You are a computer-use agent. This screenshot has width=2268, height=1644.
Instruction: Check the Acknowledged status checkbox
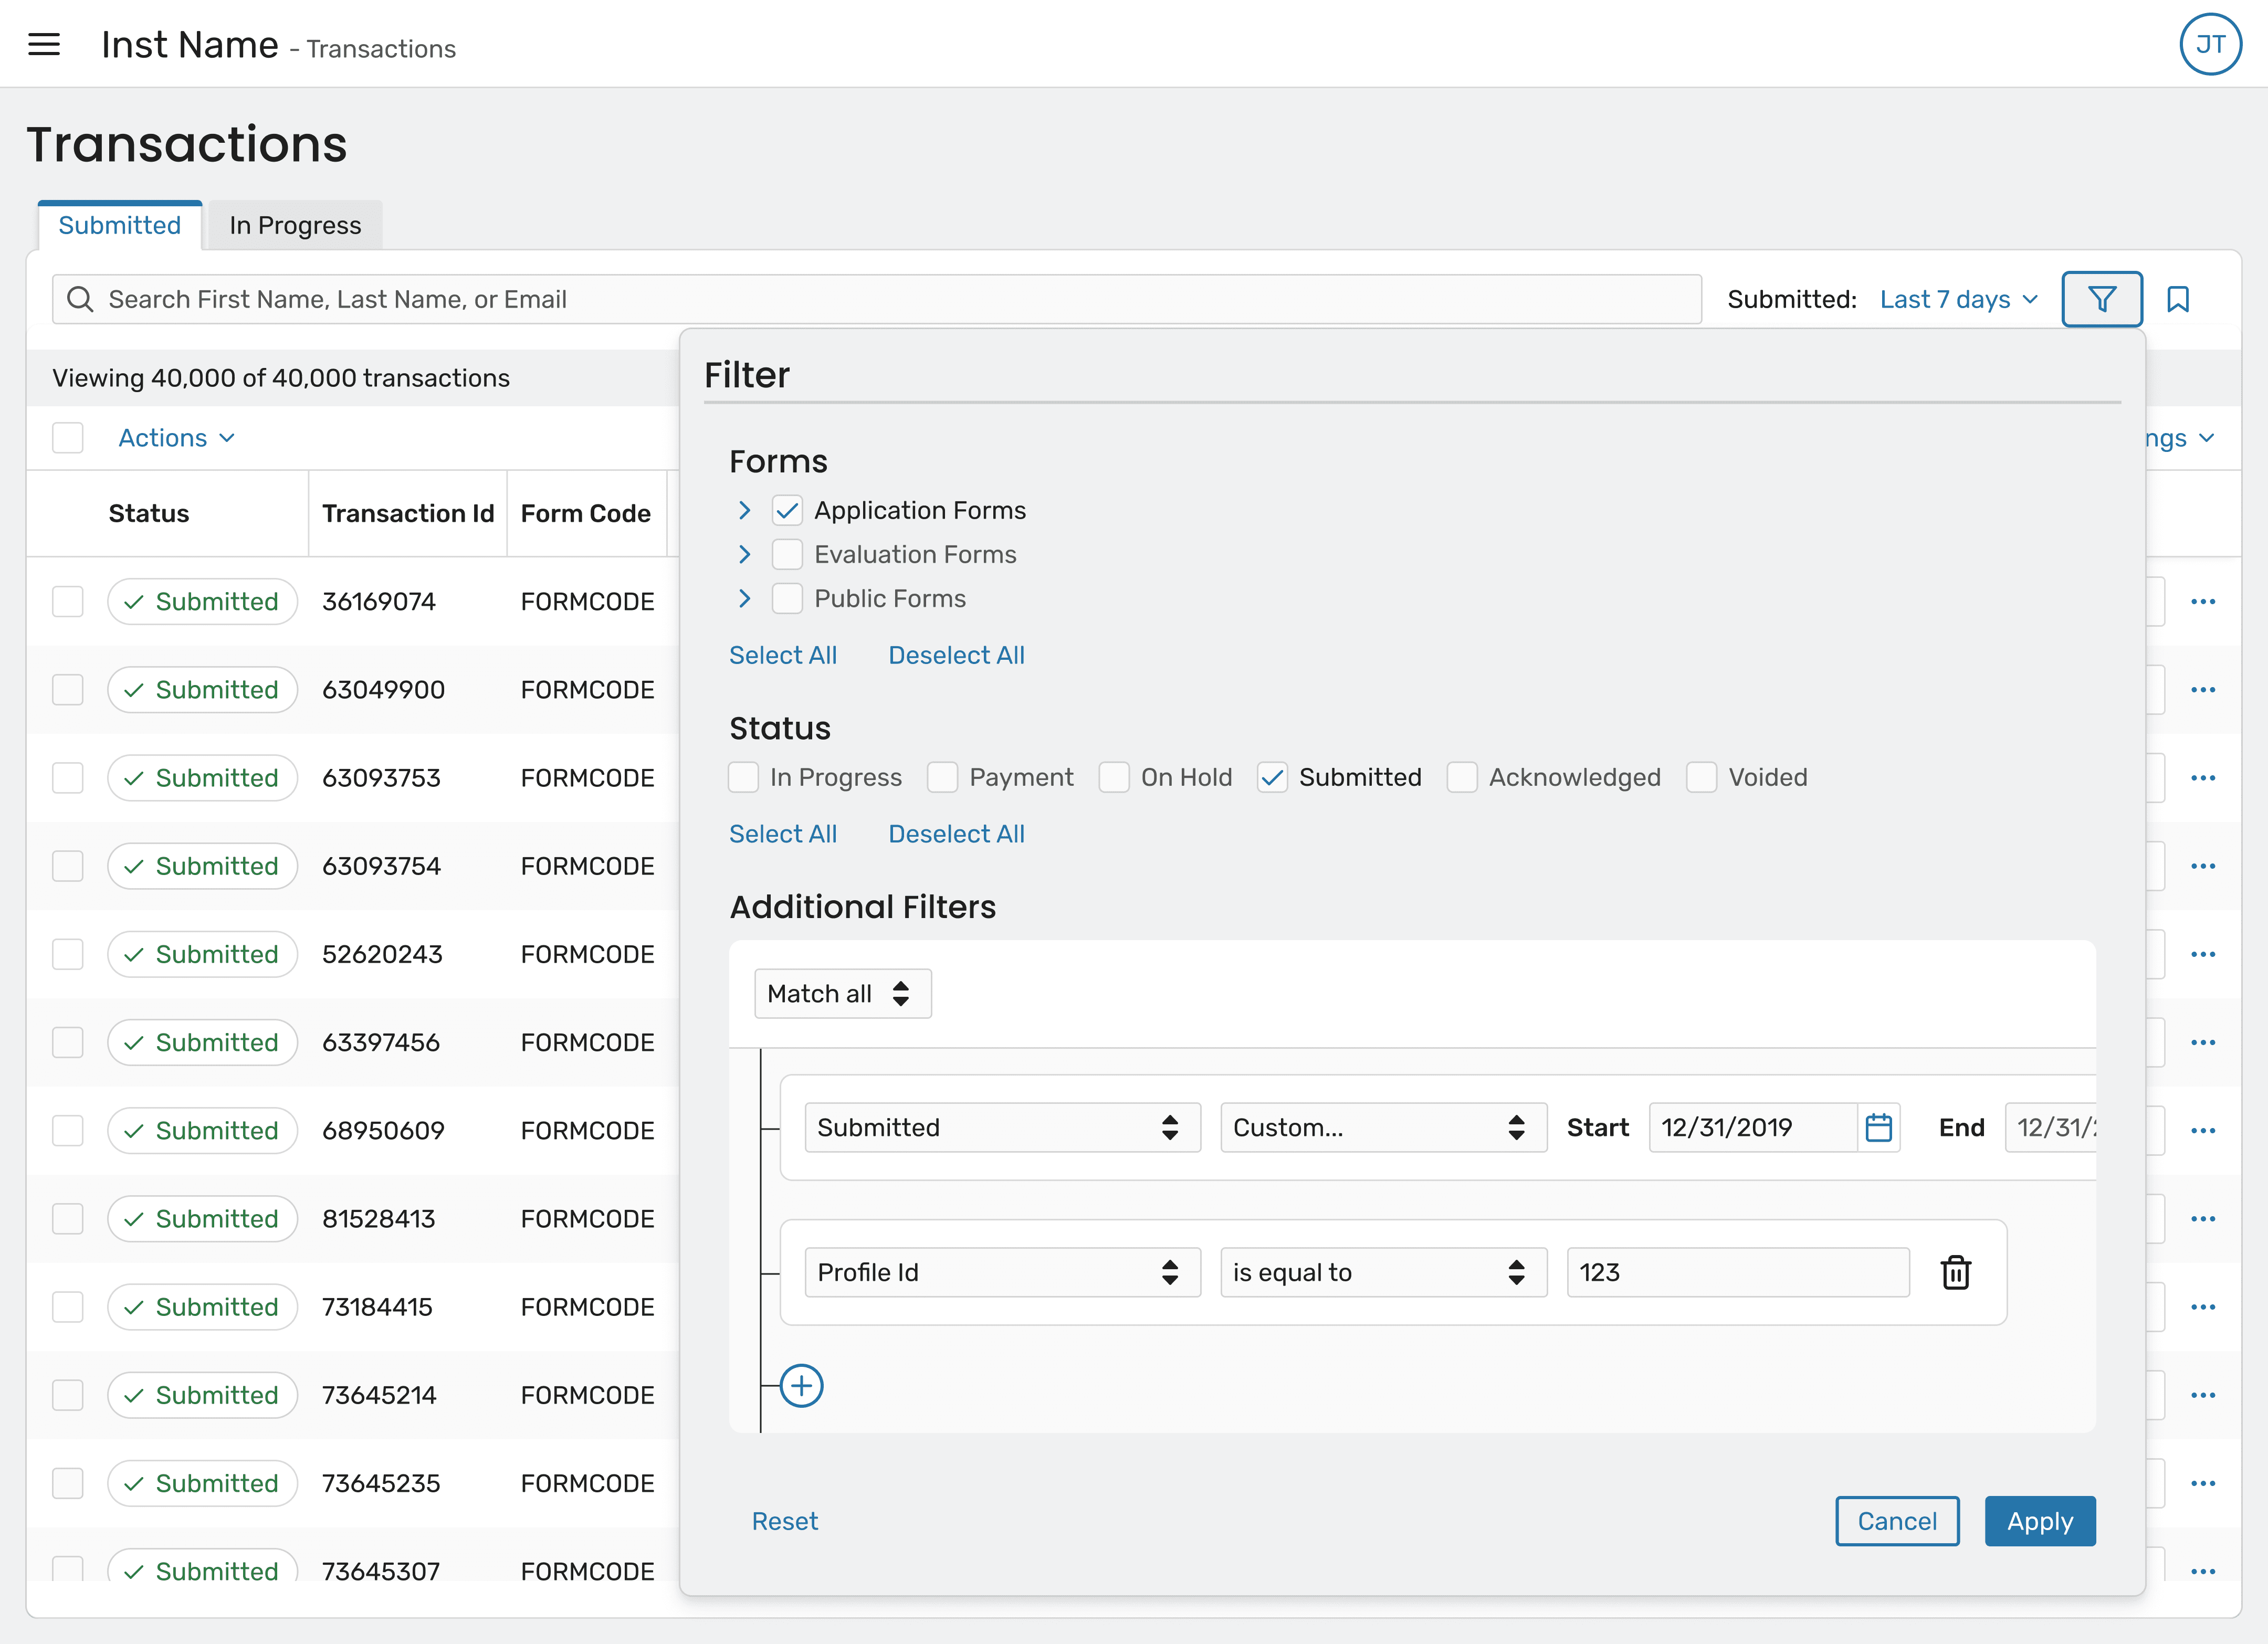click(x=1462, y=777)
